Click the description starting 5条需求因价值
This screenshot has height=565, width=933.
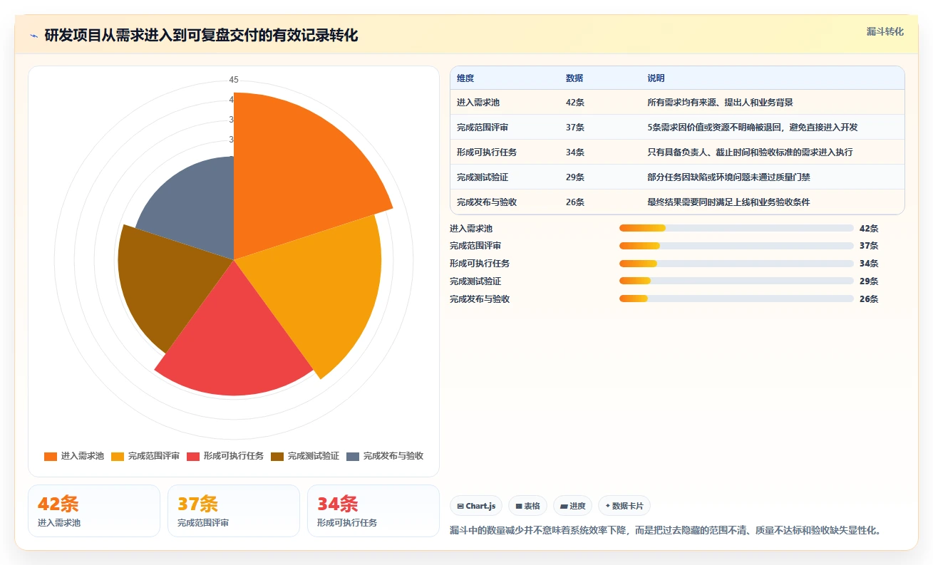click(x=753, y=128)
